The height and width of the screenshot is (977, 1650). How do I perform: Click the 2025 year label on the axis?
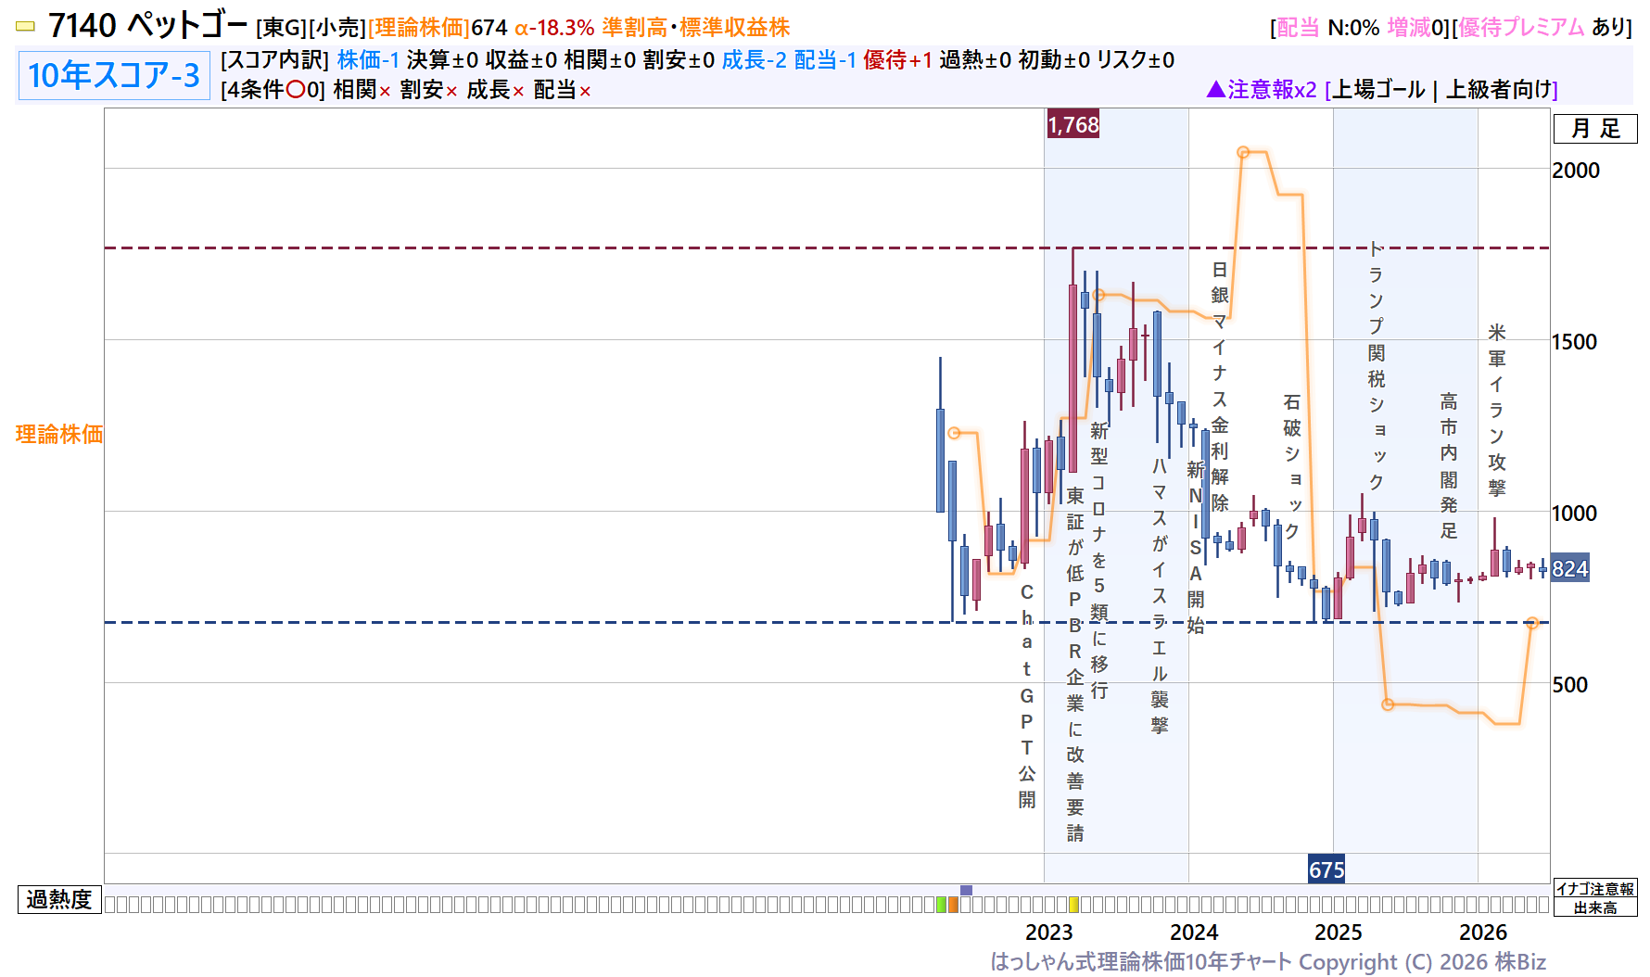pyautogui.click(x=1339, y=932)
